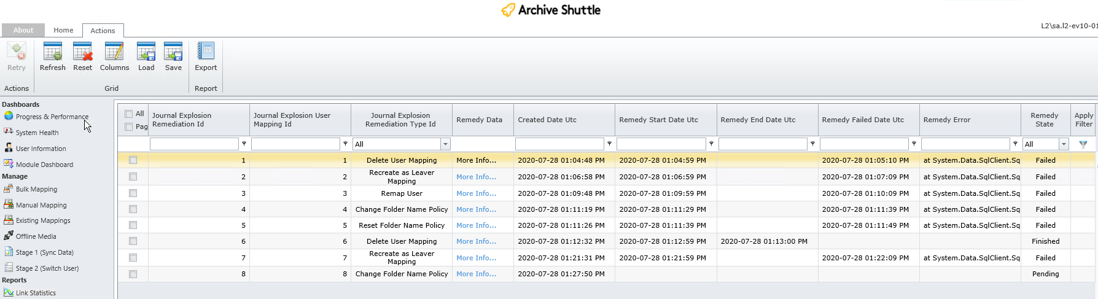Select the checkbox for remediation row 8

133,274
